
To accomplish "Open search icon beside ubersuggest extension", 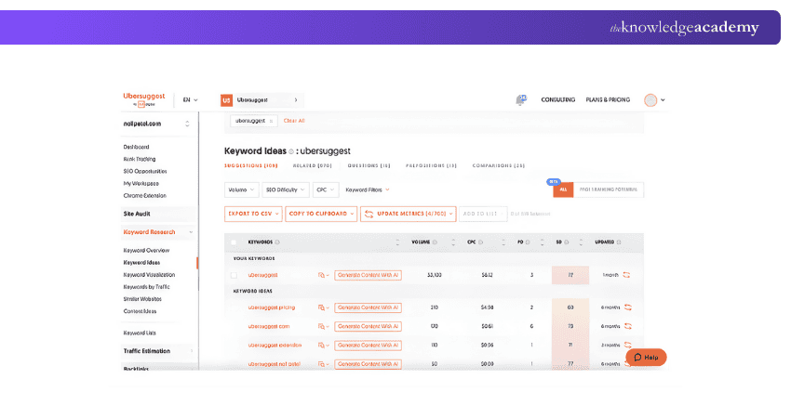I will point(323,345).
